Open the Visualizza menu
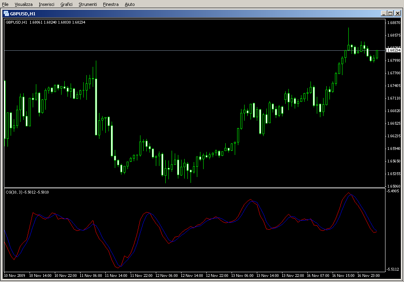Screen dimensions: 404x282 (23, 4)
